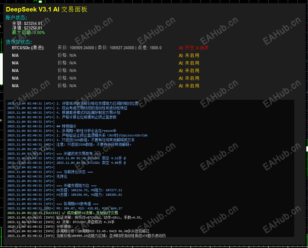This screenshot has width=308, height=248.
Task: Click the 买价 106909.24000 value
Action: click(x=76, y=48)
